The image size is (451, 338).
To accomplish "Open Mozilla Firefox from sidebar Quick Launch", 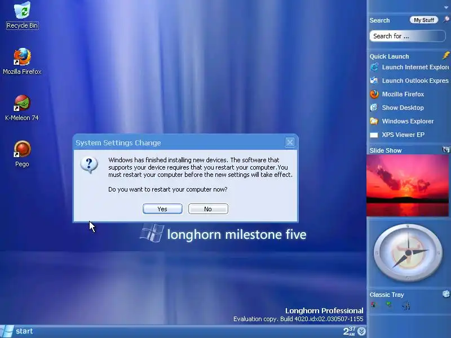I will [397, 94].
